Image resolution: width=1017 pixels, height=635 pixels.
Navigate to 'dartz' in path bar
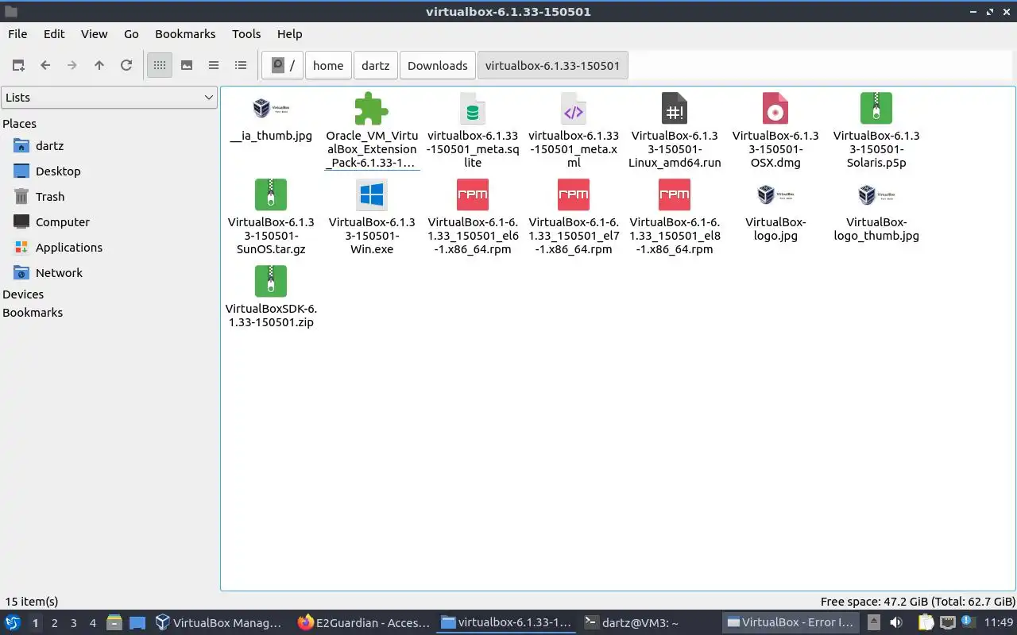376,65
